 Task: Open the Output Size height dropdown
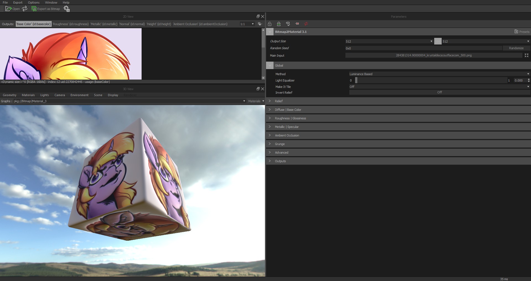tap(486, 41)
